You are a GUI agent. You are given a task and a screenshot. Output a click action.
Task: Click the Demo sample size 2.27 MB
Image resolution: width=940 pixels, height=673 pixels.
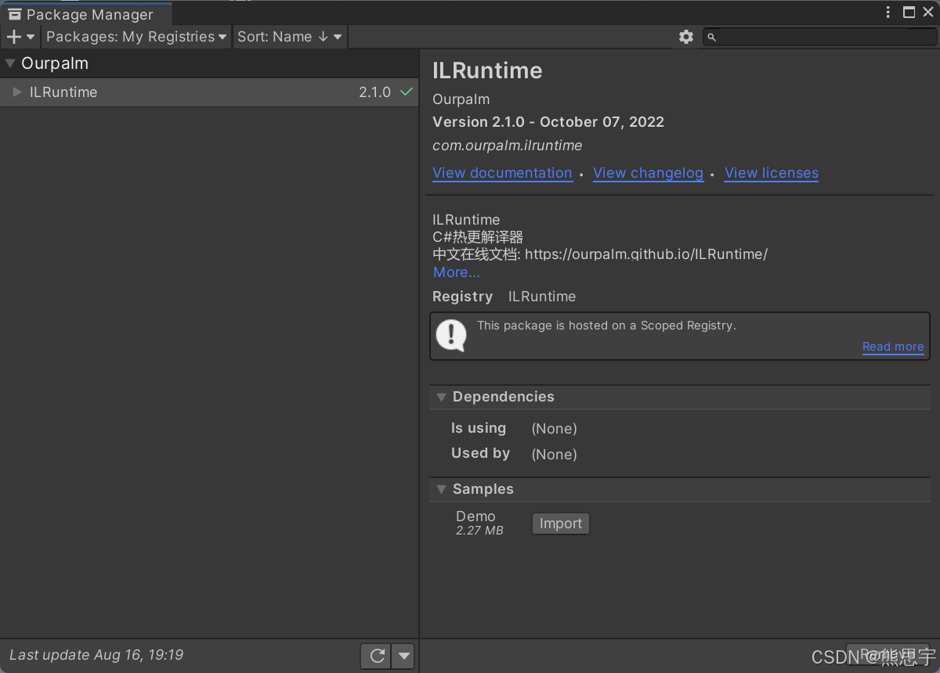point(479,531)
